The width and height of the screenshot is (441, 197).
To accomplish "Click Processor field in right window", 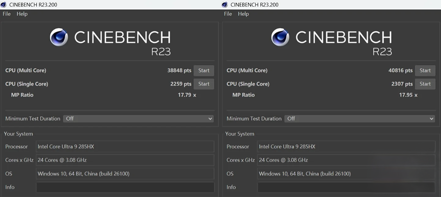I will (x=346, y=147).
